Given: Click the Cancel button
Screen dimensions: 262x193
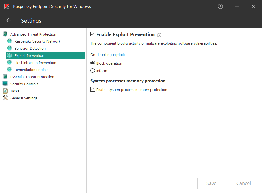Looking at the screenshot, I should 243,183.
